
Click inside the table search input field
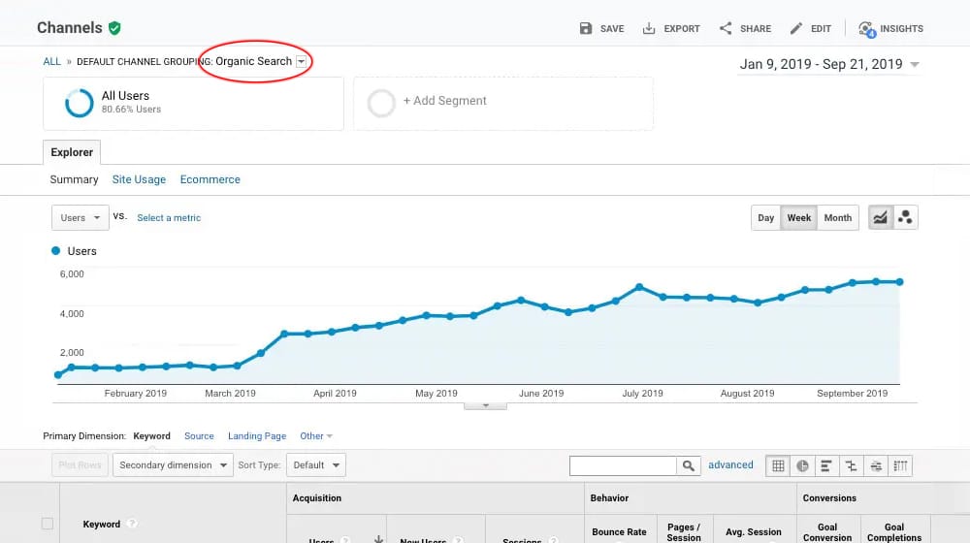[623, 465]
